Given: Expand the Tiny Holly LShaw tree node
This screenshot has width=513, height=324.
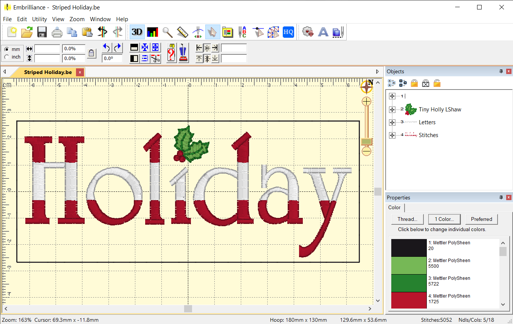Looking at the screenshot, I should [x=392, y=110].
